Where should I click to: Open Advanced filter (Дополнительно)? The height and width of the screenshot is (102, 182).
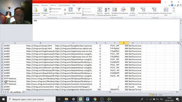click(x=88, y=15)
